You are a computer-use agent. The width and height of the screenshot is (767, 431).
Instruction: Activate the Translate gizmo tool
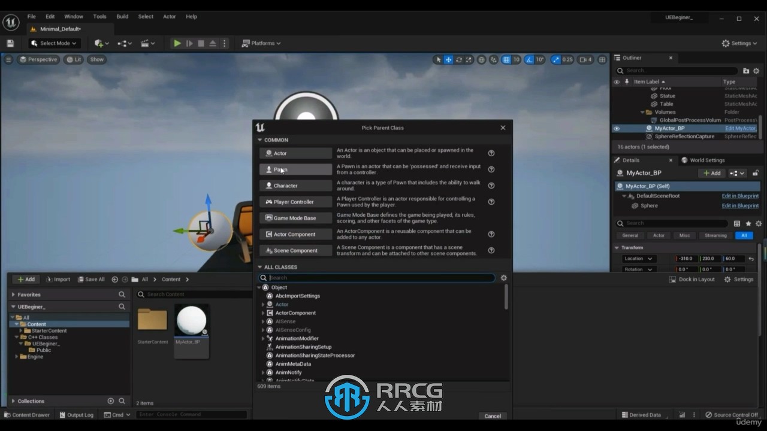pos(448,59)
